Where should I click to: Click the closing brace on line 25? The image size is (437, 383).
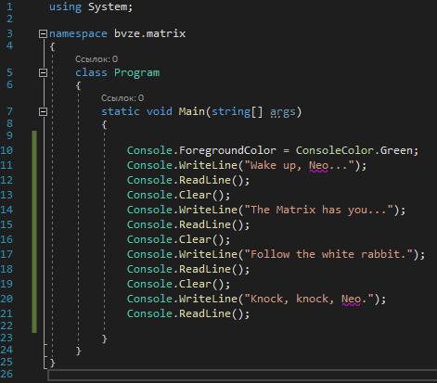(53, 363)
